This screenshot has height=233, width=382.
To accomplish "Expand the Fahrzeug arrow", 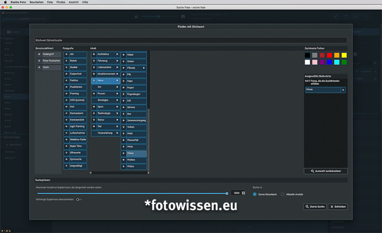I will 117,61.
